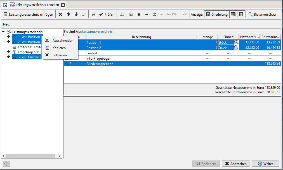Click the plus icon in the toolbar
283x170 pixels.
click(139, 14)
